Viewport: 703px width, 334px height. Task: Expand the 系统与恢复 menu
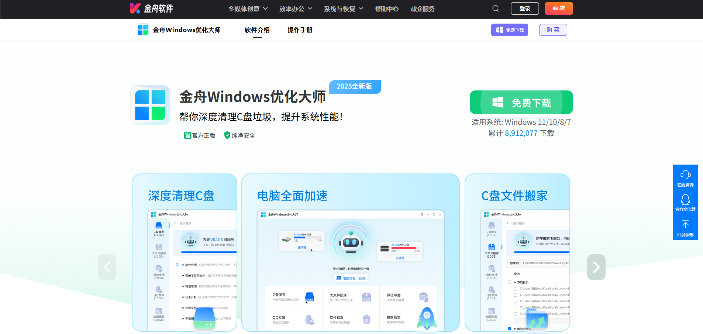(344, 9)
